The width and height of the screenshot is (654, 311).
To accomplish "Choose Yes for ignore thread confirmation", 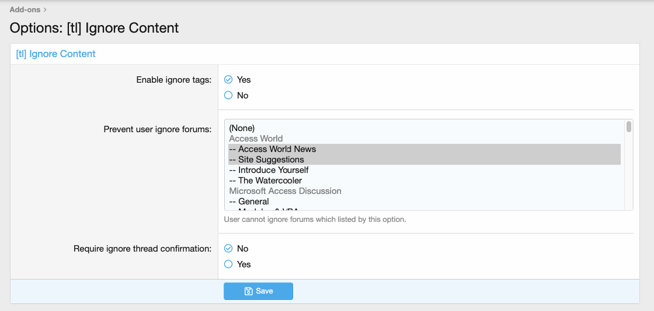I will [x=228, y=264].
